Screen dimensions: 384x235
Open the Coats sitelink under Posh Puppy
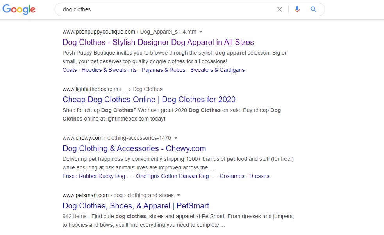click(69, 70)
